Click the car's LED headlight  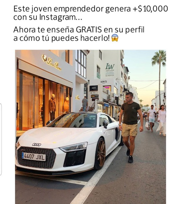74,147
